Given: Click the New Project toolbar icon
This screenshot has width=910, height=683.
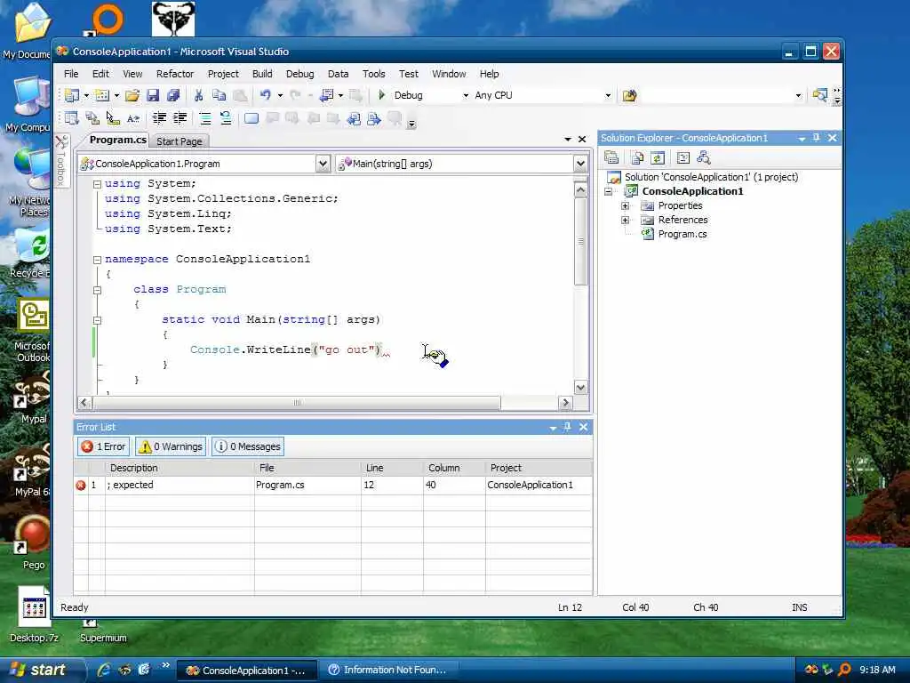Looking at the screenshot, I should coord(72,95).
